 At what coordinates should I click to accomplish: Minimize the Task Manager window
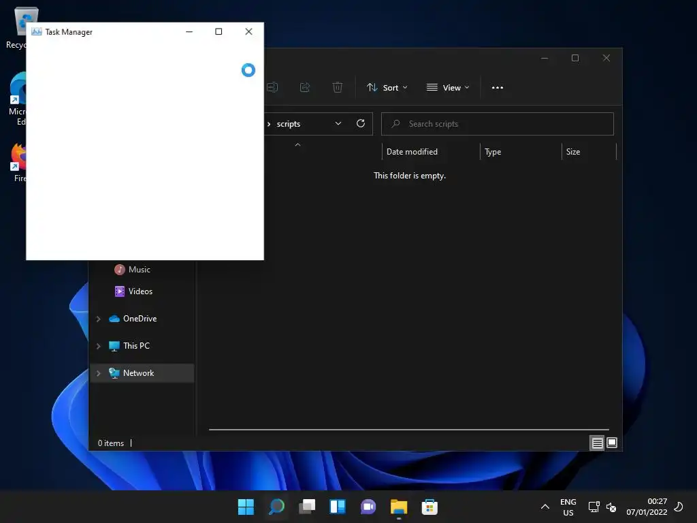[189, 31]
